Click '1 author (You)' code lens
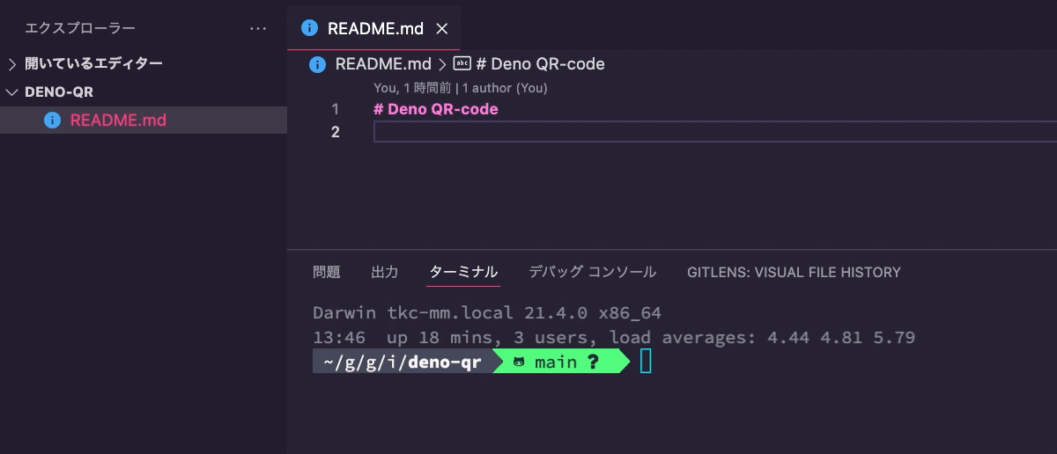Image resolution: width=1057 pixels, height=454 pixels. 505,88
